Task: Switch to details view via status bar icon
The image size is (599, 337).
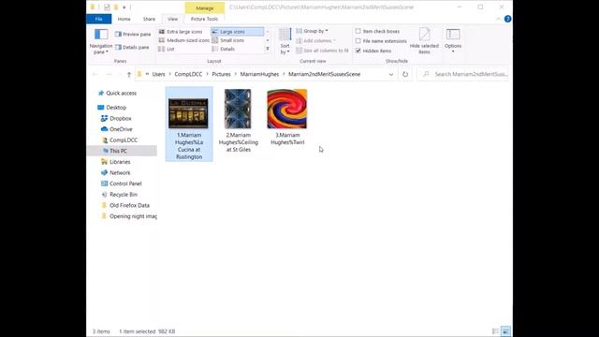Action: [495, 331]
